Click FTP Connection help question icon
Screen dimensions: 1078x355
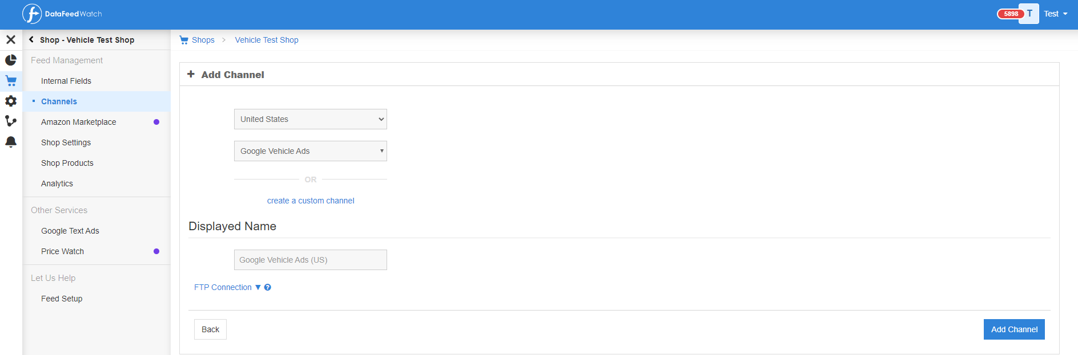pyautogui.click(x=268, y=287)
